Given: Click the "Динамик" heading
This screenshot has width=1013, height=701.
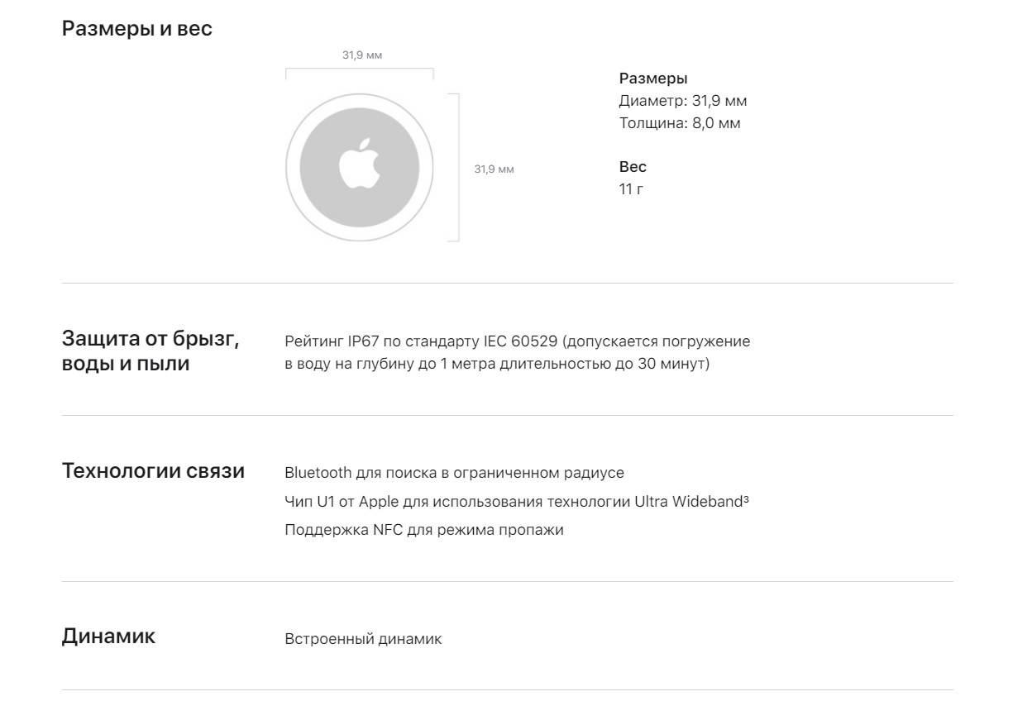Looking at the screenshot, I should pos(108,637).
